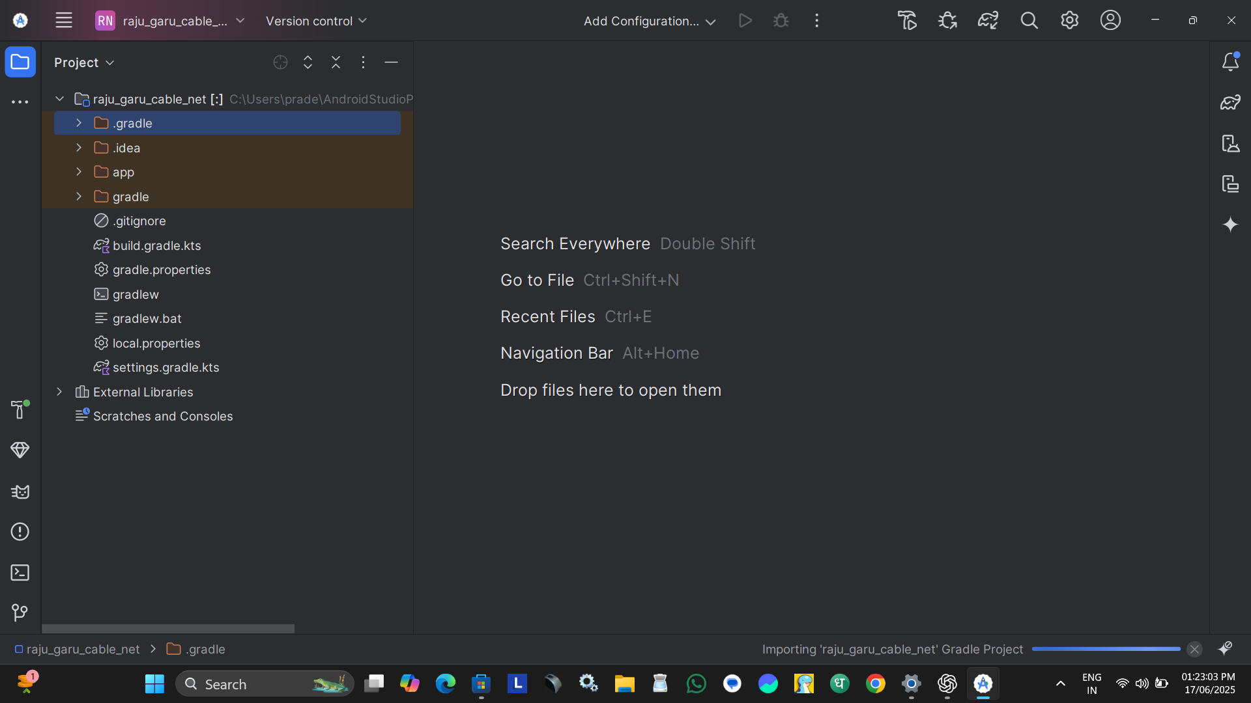Toggle the Version Control Git tool window
This screenshot has height=703, width=1251.
20,613
